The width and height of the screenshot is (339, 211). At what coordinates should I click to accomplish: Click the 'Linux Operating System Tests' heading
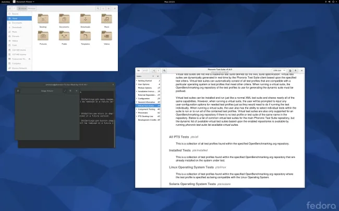191,167
